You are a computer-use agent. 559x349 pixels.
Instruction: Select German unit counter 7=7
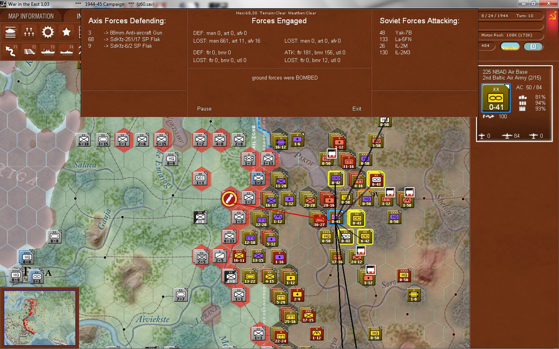pos(181,294)
